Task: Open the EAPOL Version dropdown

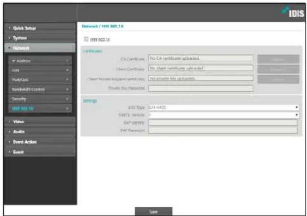Action: pos(224,115)
